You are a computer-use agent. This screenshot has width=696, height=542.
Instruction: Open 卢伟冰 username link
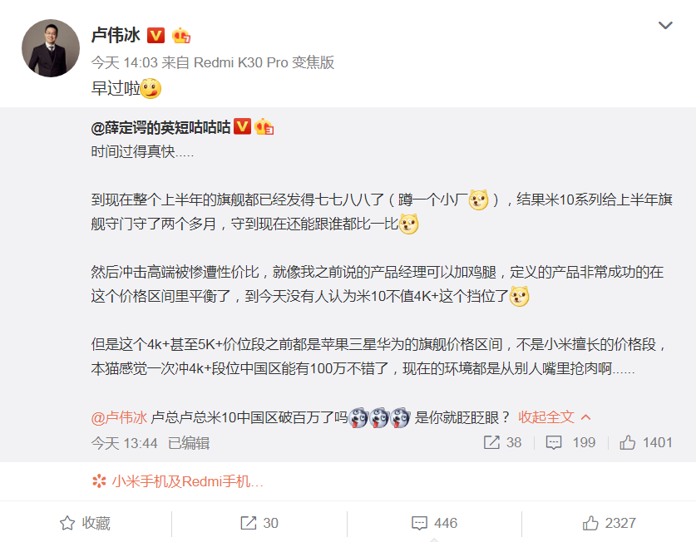(116, 35)
